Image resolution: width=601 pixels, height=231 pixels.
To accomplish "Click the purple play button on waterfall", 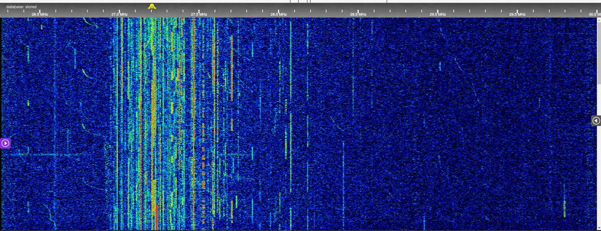I will (x=6, y=144).
